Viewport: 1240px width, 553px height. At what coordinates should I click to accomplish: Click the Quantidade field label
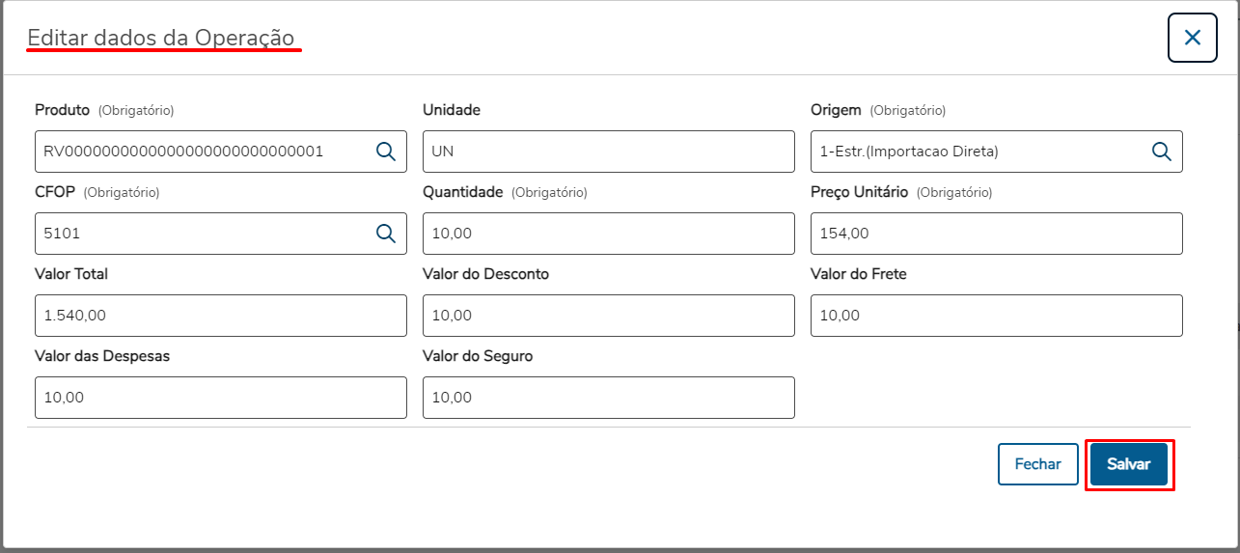[463, 192]
